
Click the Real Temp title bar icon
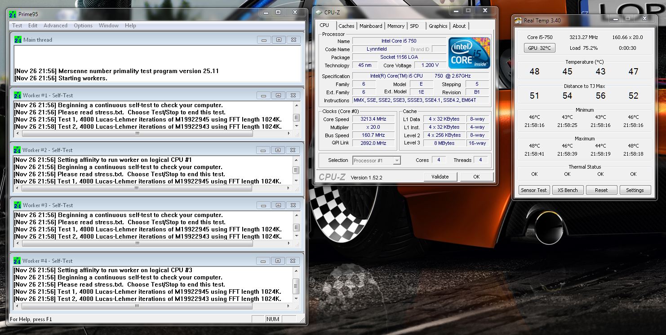click(x=518, y=20)
